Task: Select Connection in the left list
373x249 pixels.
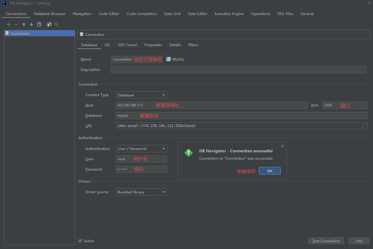Action: click(20, 34)
